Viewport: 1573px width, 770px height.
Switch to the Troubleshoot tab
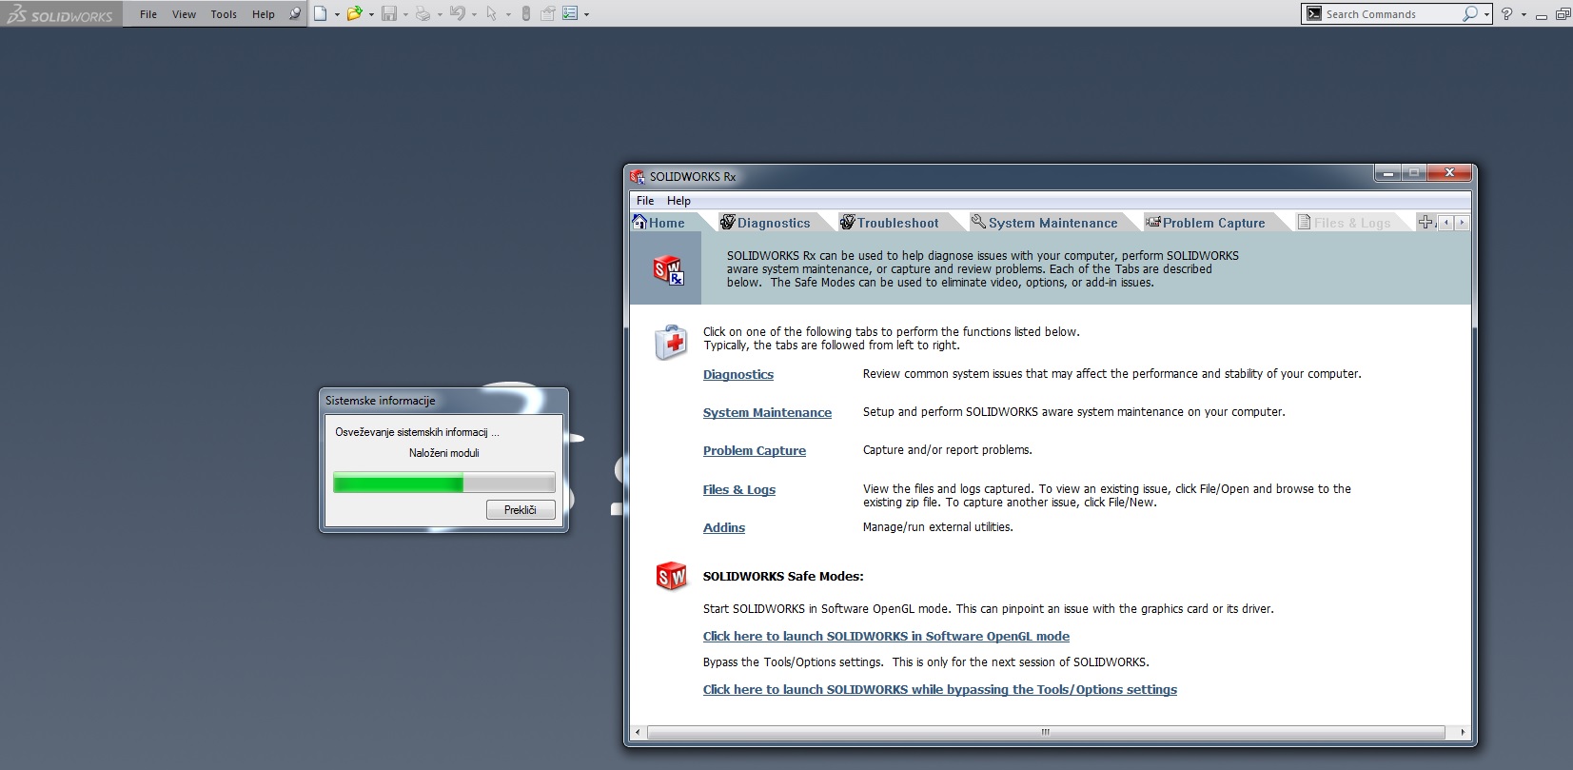(896, 223)
